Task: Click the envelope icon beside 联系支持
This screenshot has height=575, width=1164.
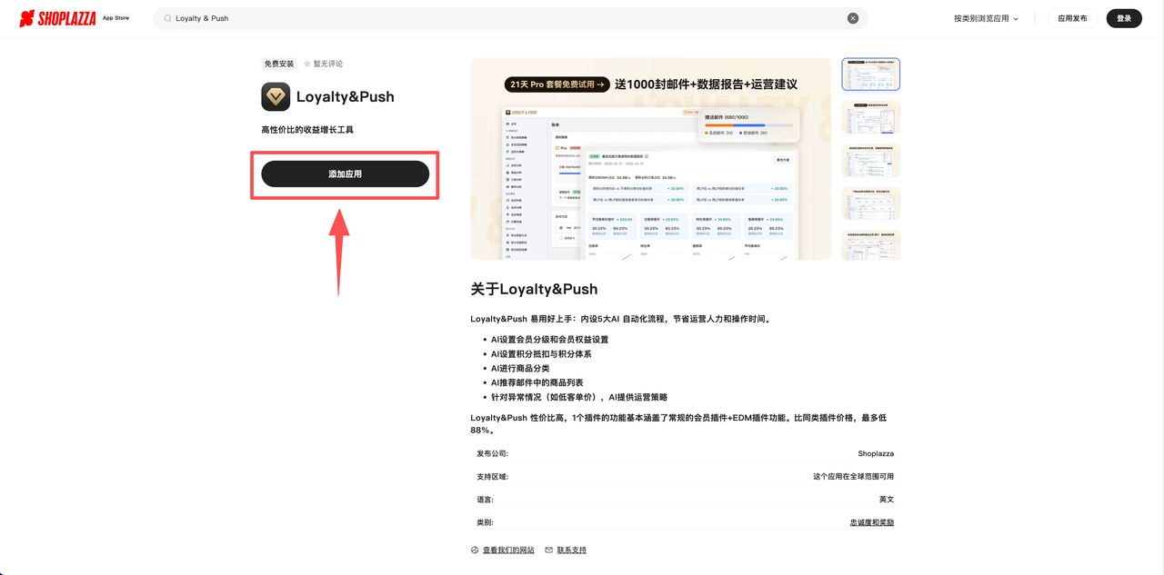Action: tap(549, 550)
